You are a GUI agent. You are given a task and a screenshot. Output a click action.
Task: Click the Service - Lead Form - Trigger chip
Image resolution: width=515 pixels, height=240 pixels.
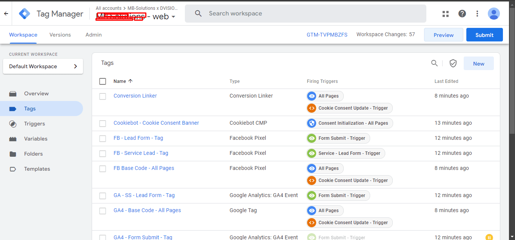pyautogui.click(x=346, y=153)
